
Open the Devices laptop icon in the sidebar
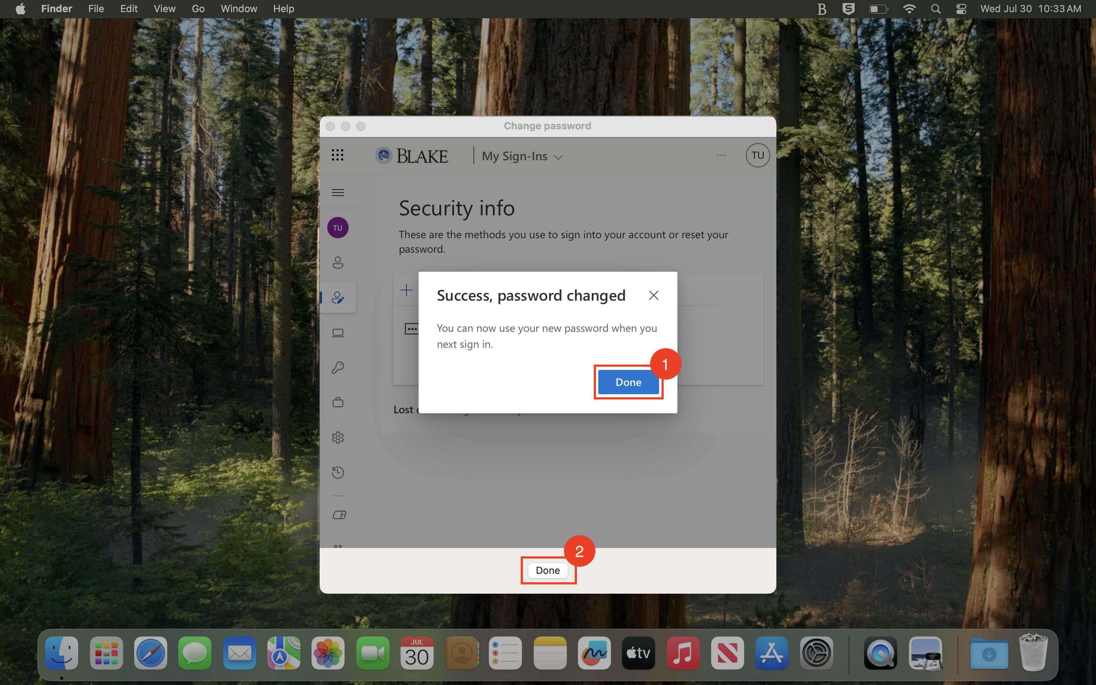(x=338, y=333)
